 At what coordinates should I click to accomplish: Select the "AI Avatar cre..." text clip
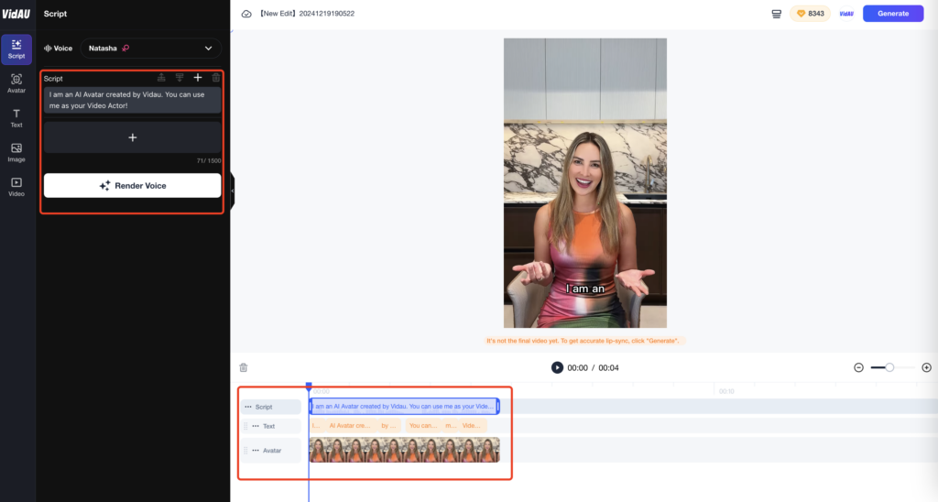(x=350, y=425)
